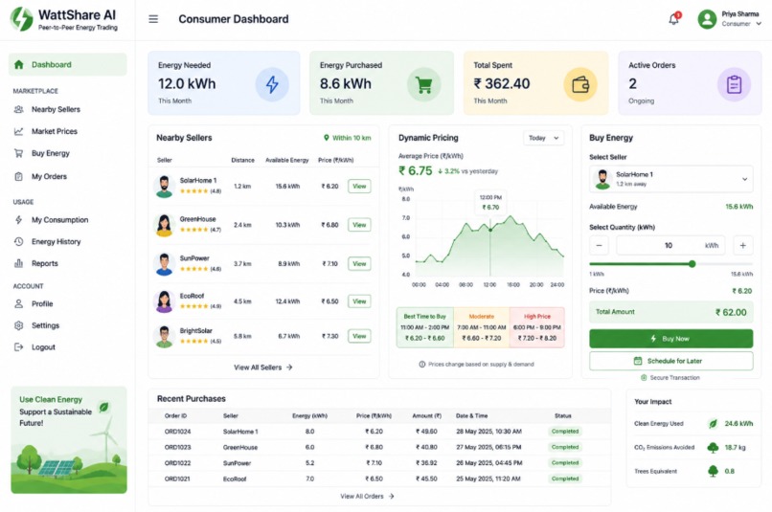
Task: View the BrightSolar seller row
Action: [359, 336]
